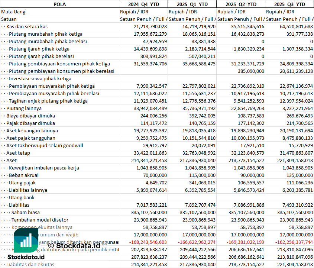Click the Aset tetap row label
Image resolution: width=314 pixels, height=268 pixels.
18,153
